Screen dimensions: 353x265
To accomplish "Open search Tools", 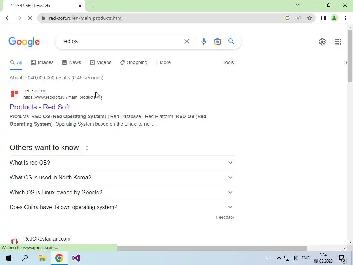I will tap(228, 63).
